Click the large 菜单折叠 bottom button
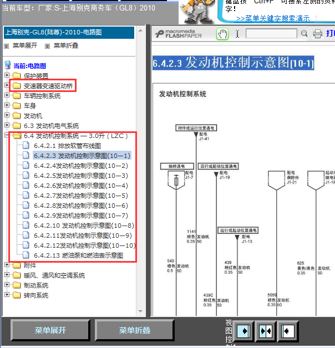Image resolution: width=335 pixels, height=348 pixels. click(135, 330)
